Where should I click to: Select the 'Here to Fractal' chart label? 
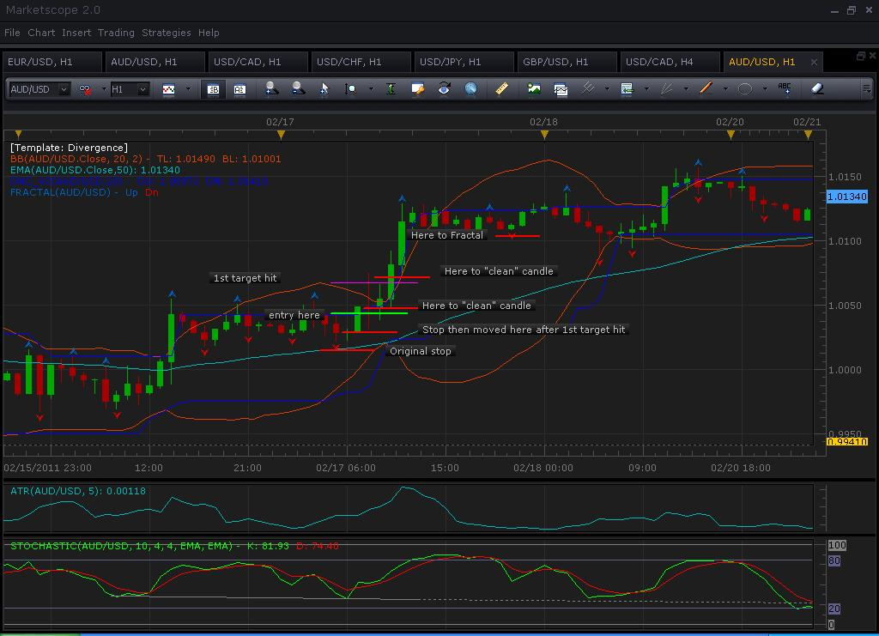click(446, 235)
